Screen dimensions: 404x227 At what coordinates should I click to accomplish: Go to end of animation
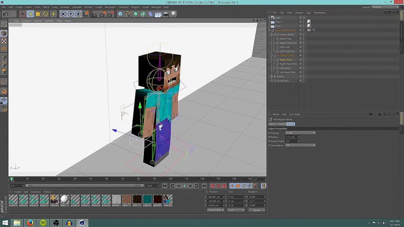click(204, 186)
